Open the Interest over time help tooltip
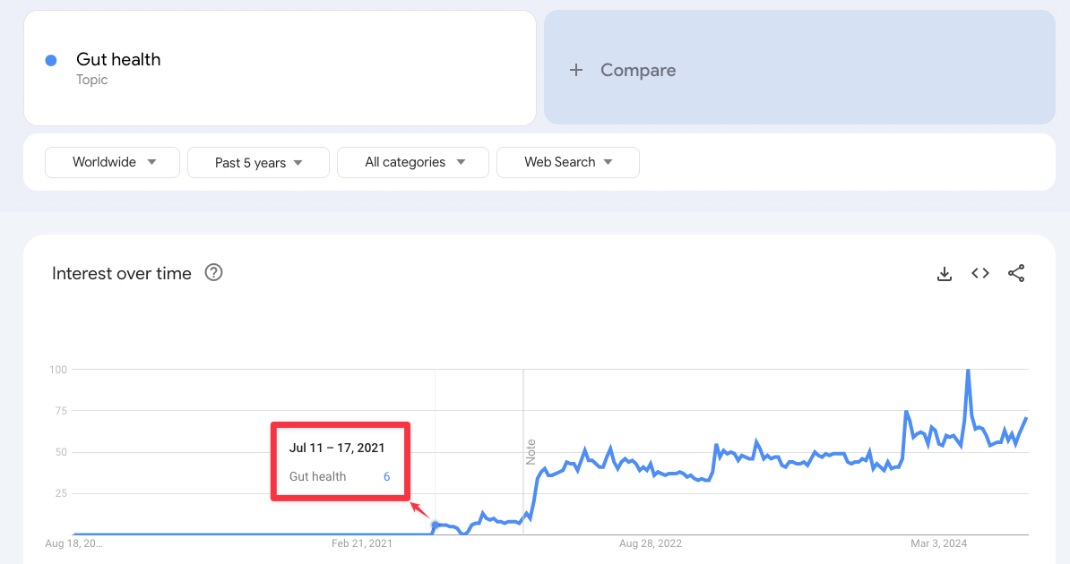The width and height of the screenshot is (1070, 564). tap(213, 272)
